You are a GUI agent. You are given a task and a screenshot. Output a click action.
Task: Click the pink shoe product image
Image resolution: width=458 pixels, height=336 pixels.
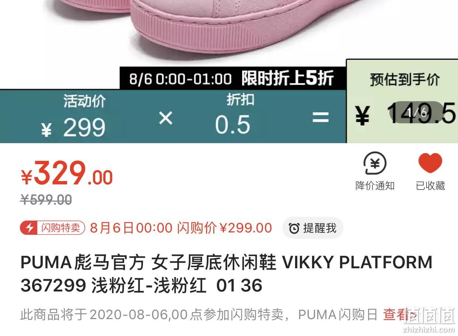229,33
